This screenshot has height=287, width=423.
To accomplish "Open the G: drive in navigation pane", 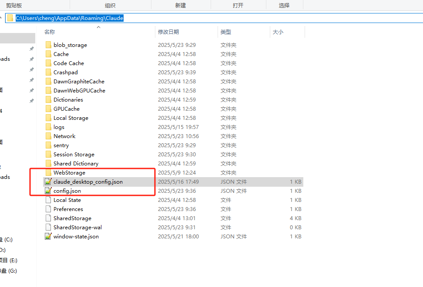I will (8, 271).
